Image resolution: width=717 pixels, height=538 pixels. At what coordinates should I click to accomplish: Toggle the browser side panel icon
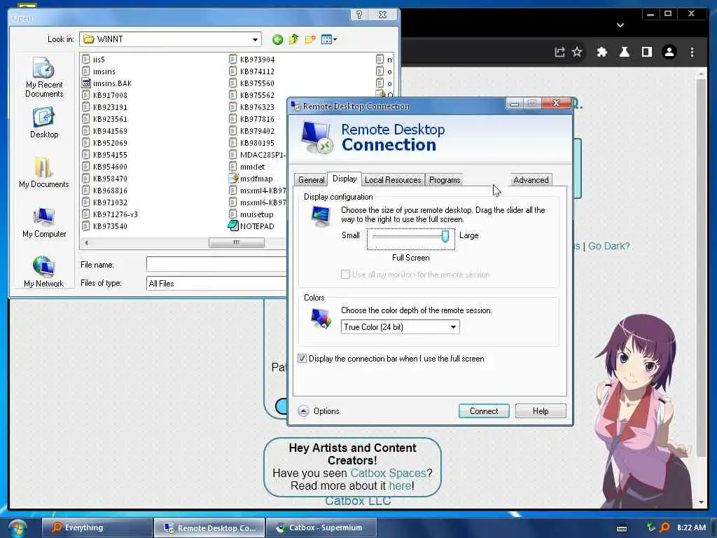pyautogui.click(x=646, y=52)
